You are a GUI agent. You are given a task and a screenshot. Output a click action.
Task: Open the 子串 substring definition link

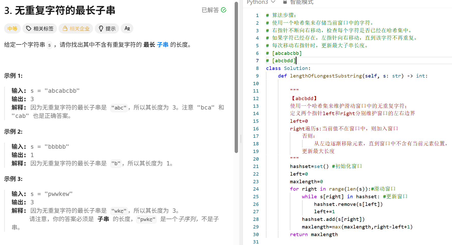163,45
